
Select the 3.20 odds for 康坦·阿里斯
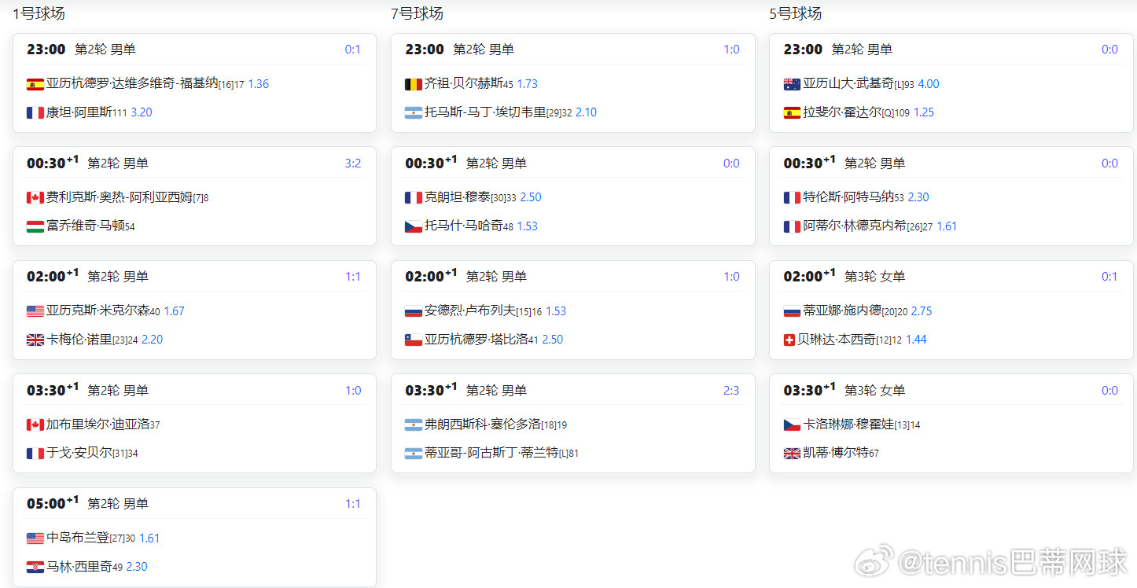tap(142, 112)
